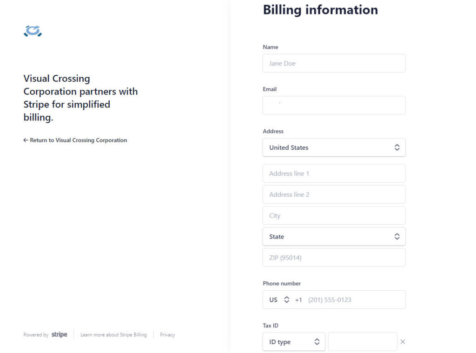Click the State dropdown chevron arrows

pyautogui.click(x=397, y=236)
